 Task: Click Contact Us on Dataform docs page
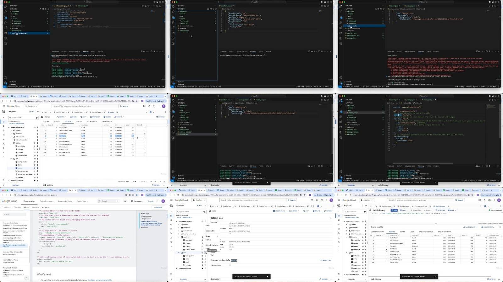[x=158, y=207]
